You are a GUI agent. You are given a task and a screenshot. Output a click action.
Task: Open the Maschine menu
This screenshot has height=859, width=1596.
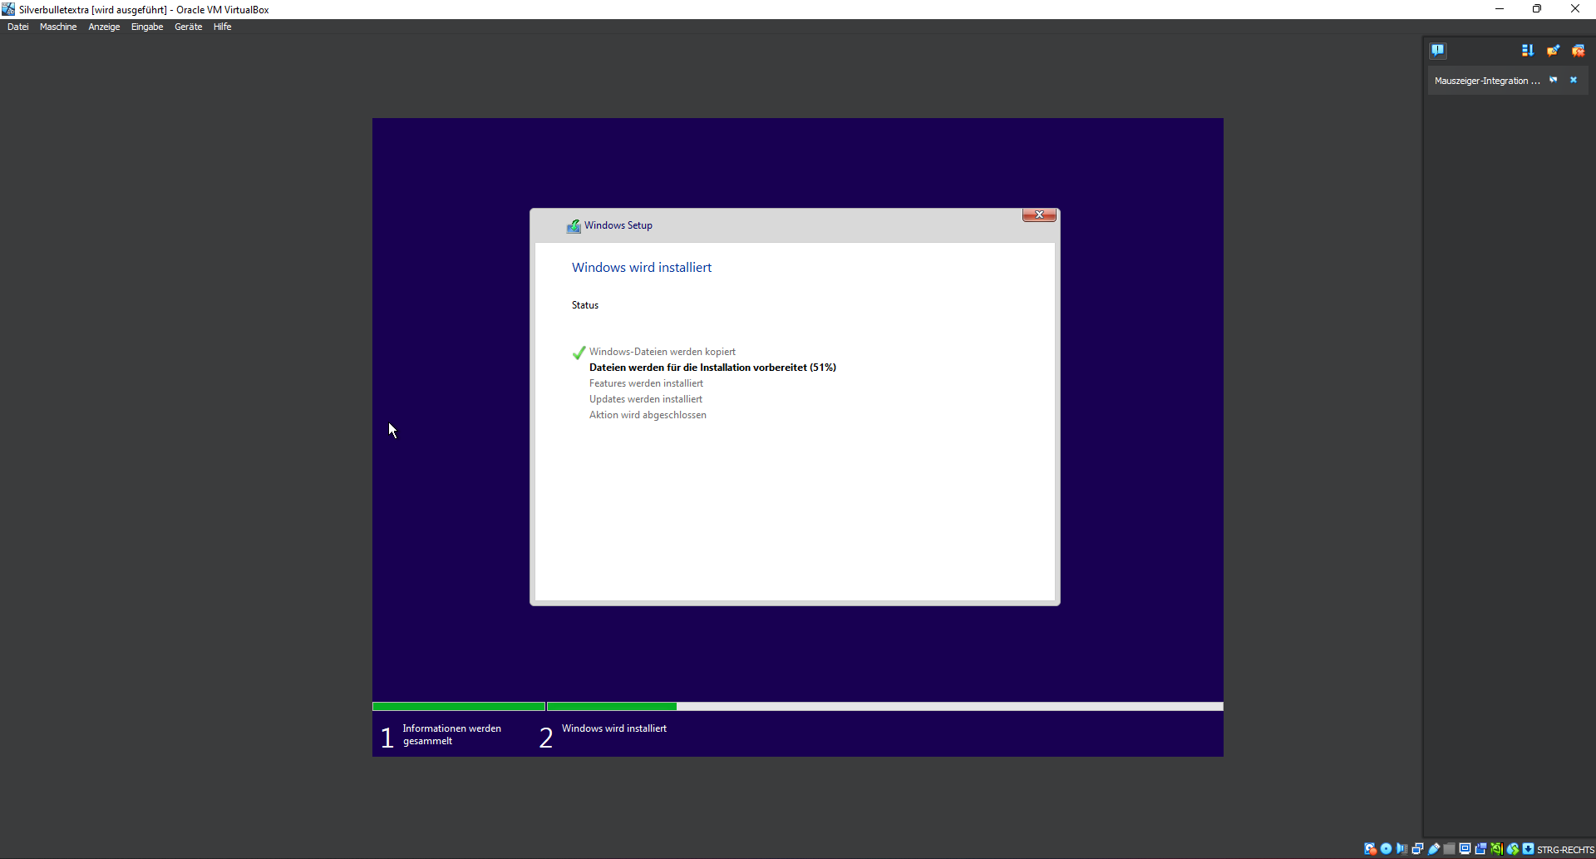tap(58, 27)
